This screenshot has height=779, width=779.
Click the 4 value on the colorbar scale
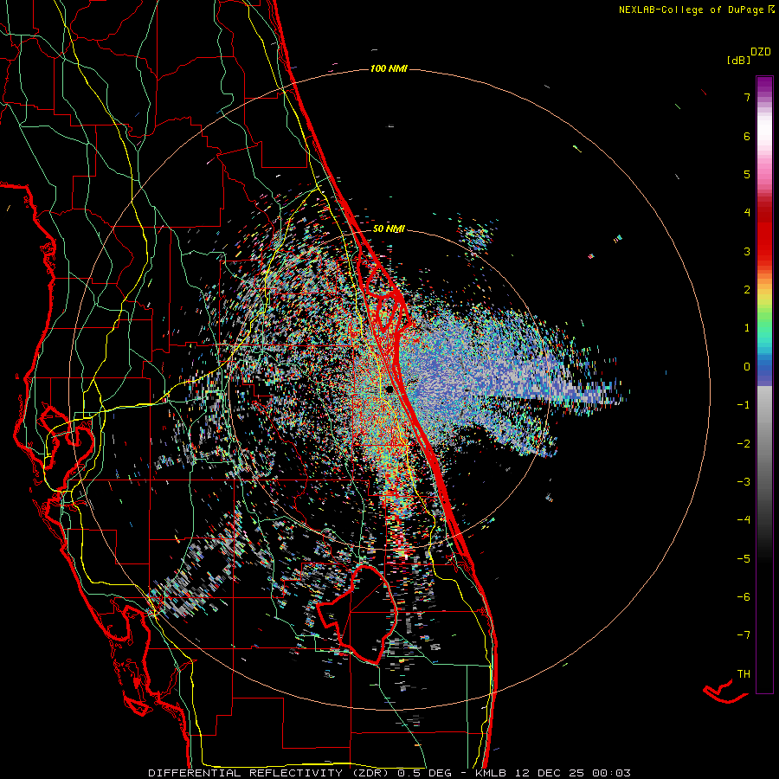tap(747, 213)
